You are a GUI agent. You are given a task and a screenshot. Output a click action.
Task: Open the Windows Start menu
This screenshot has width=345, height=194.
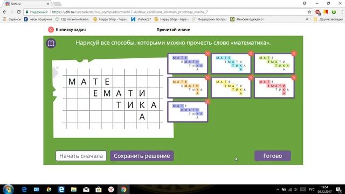[x=8, y=189]
